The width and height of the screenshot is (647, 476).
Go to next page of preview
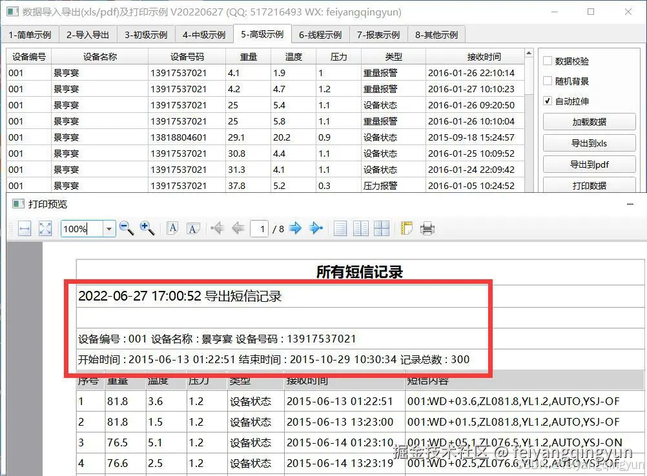(296, 228)
